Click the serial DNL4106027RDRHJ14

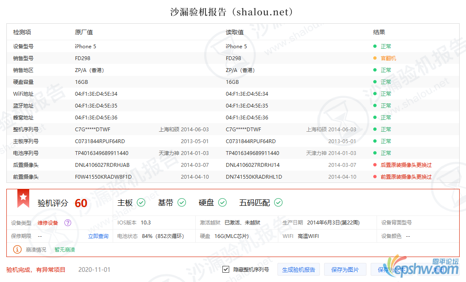(252, 165)
